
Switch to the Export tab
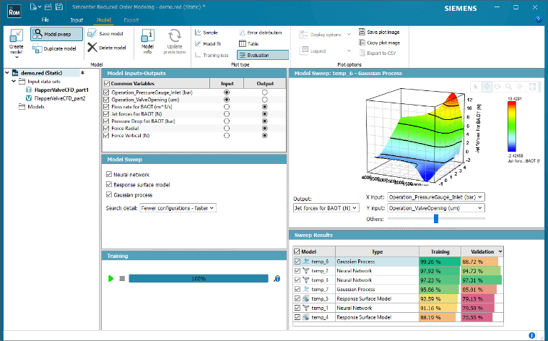pyautogui.click(x=131, y=20)
